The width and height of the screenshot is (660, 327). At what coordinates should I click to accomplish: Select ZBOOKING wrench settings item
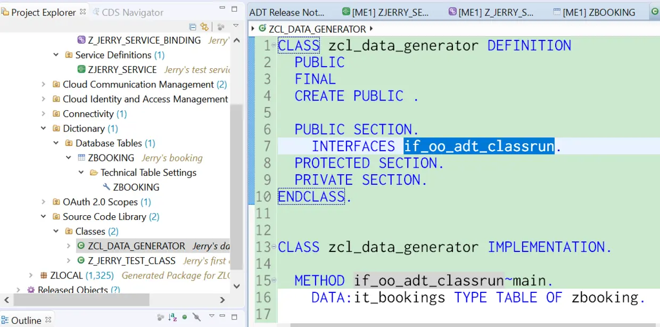point(136,187)
